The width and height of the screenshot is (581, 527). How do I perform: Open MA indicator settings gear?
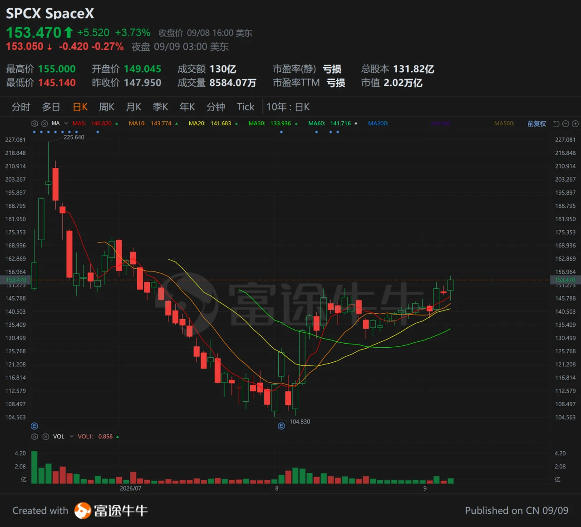(x=34, y=123)
